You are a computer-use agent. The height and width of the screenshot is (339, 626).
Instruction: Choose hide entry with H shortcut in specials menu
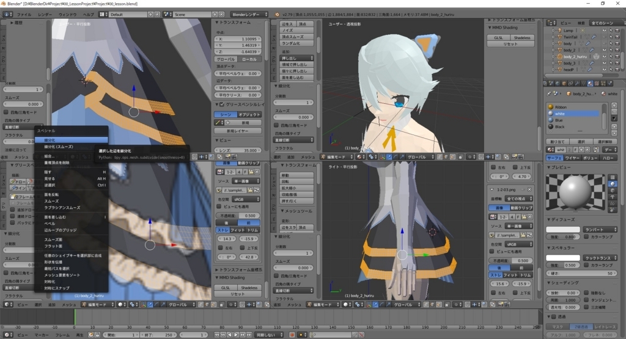click(71, 172)
